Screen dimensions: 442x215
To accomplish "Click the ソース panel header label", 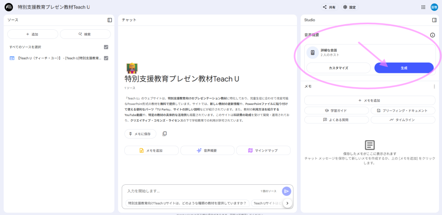I will 13,20.
